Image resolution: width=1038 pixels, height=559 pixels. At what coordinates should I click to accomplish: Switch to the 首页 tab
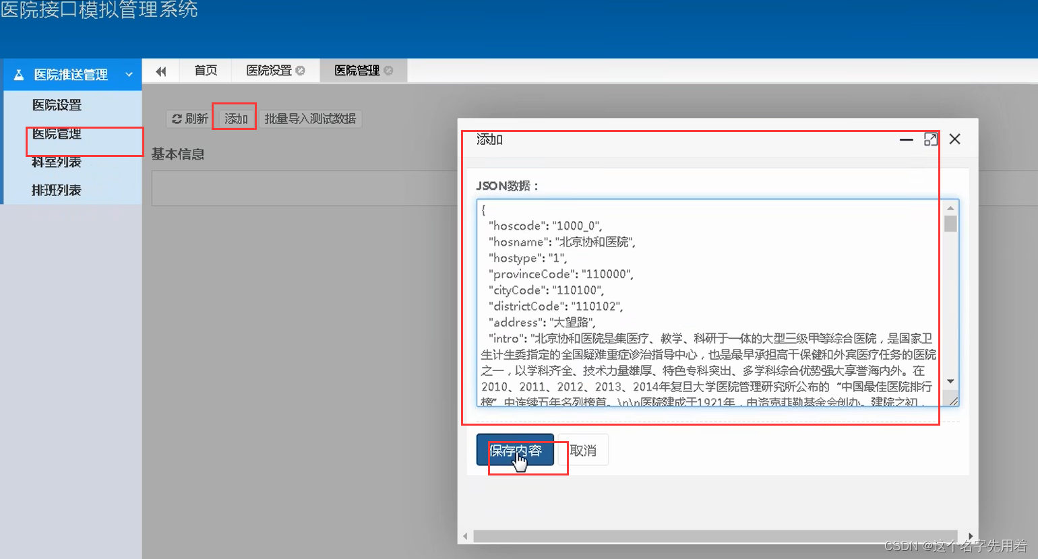pos(206,70)
